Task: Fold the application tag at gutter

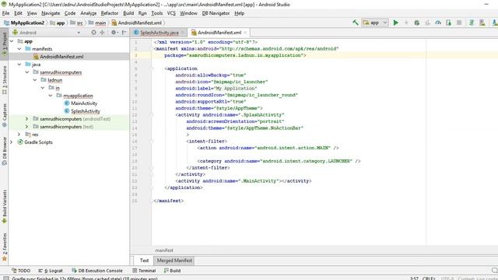Action: pos(152,68)
